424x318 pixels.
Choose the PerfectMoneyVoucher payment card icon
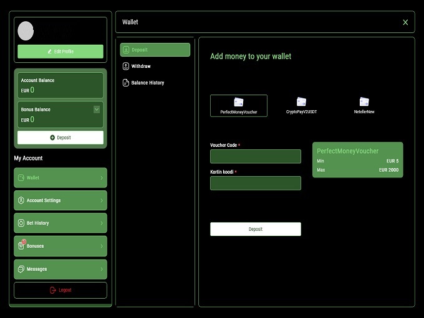[x=238, y=102]
